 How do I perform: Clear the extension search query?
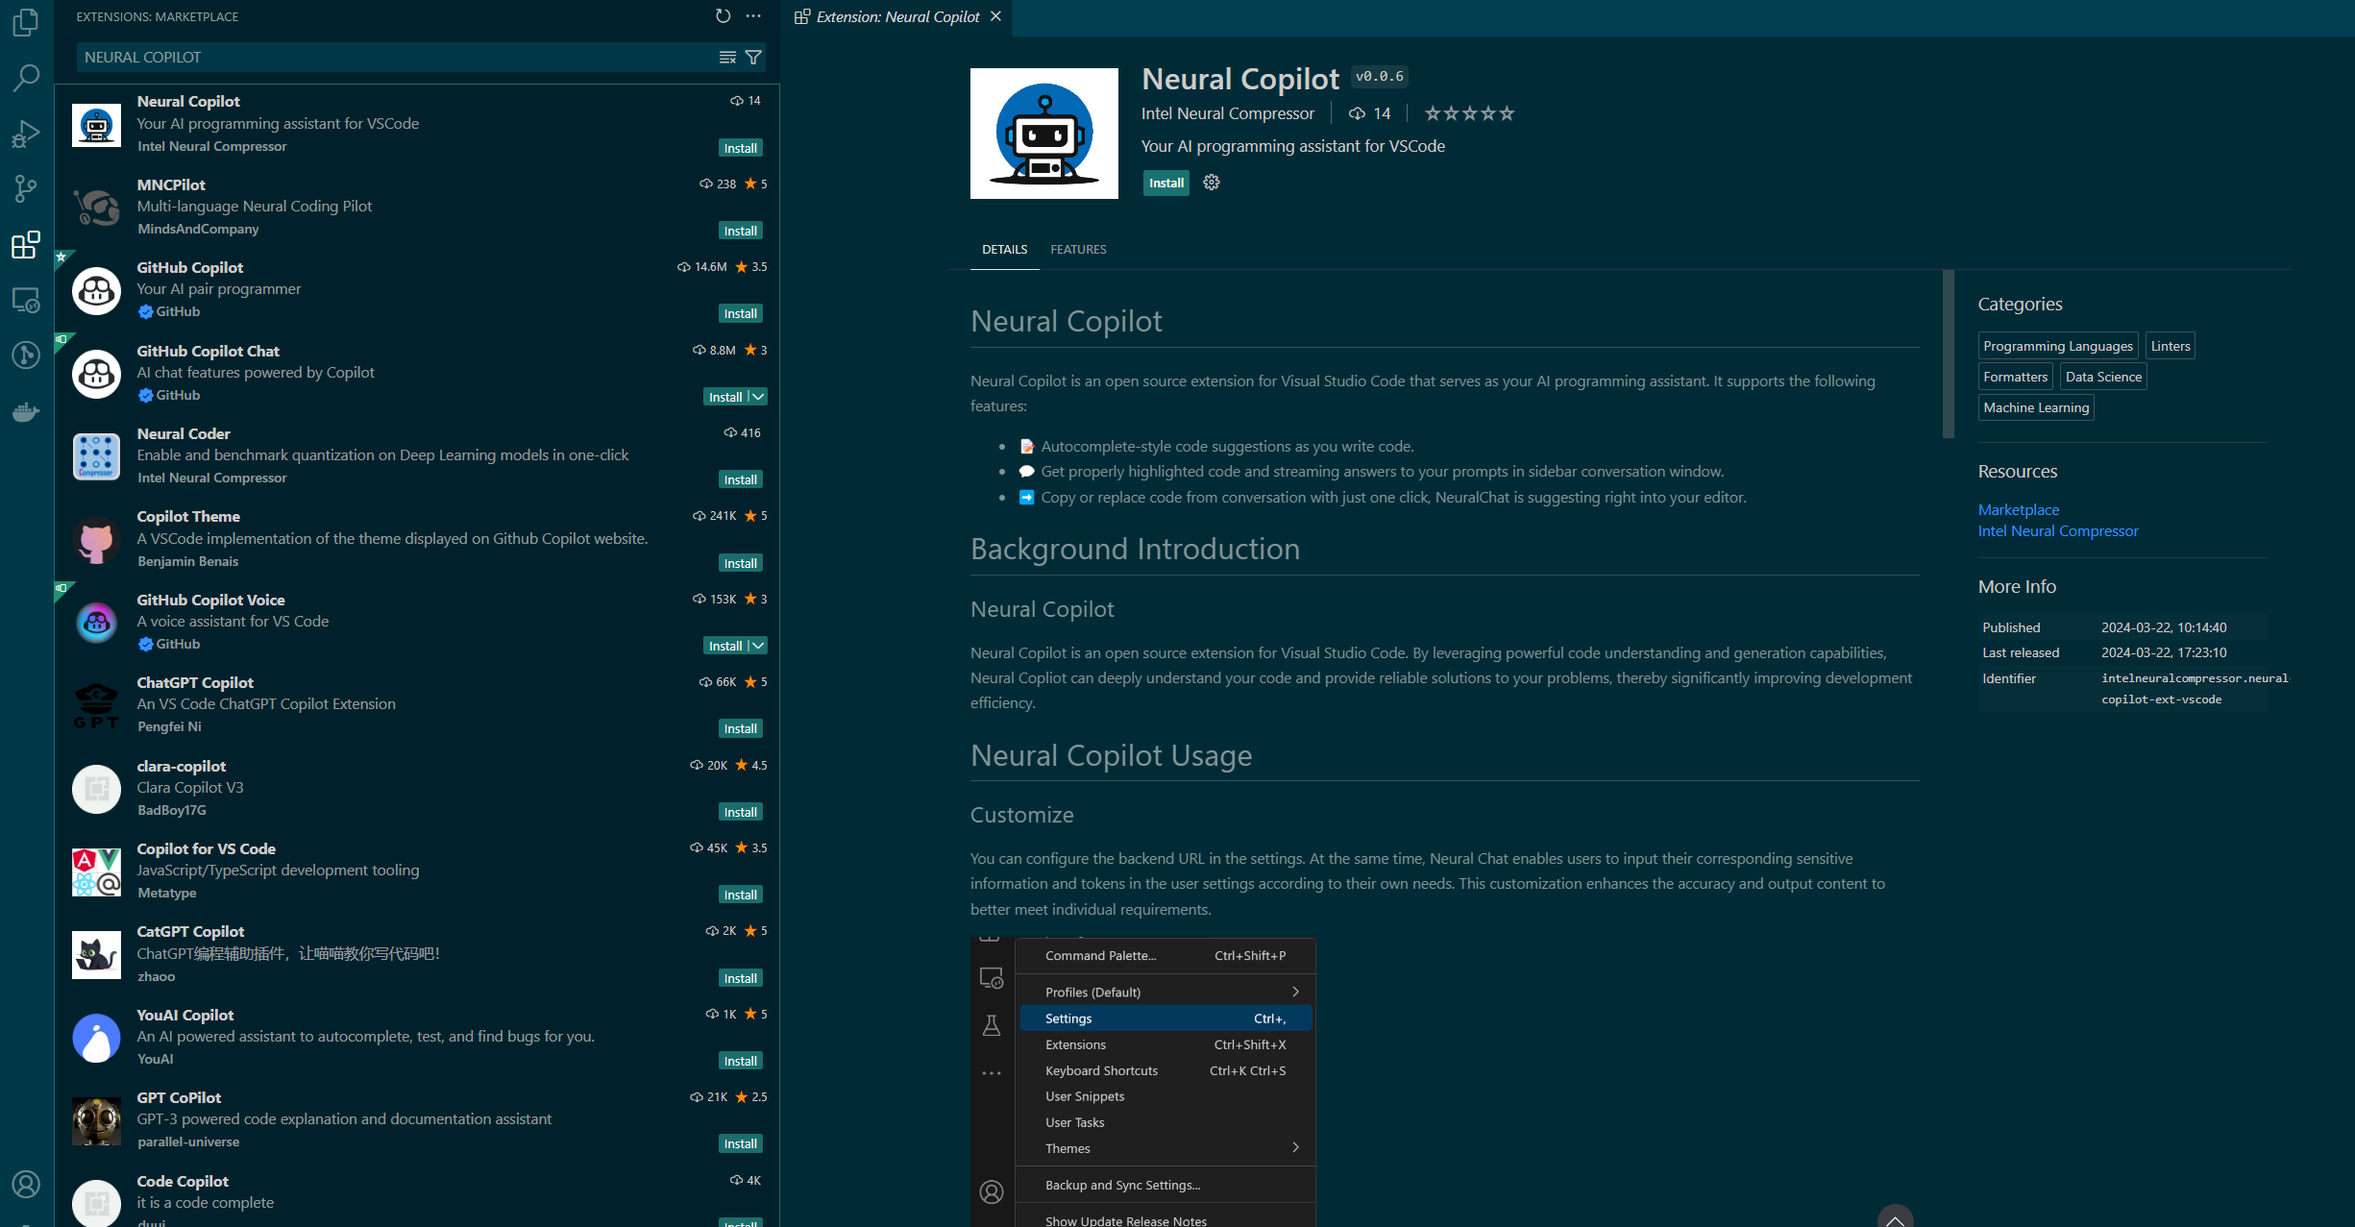pos(726,57)
